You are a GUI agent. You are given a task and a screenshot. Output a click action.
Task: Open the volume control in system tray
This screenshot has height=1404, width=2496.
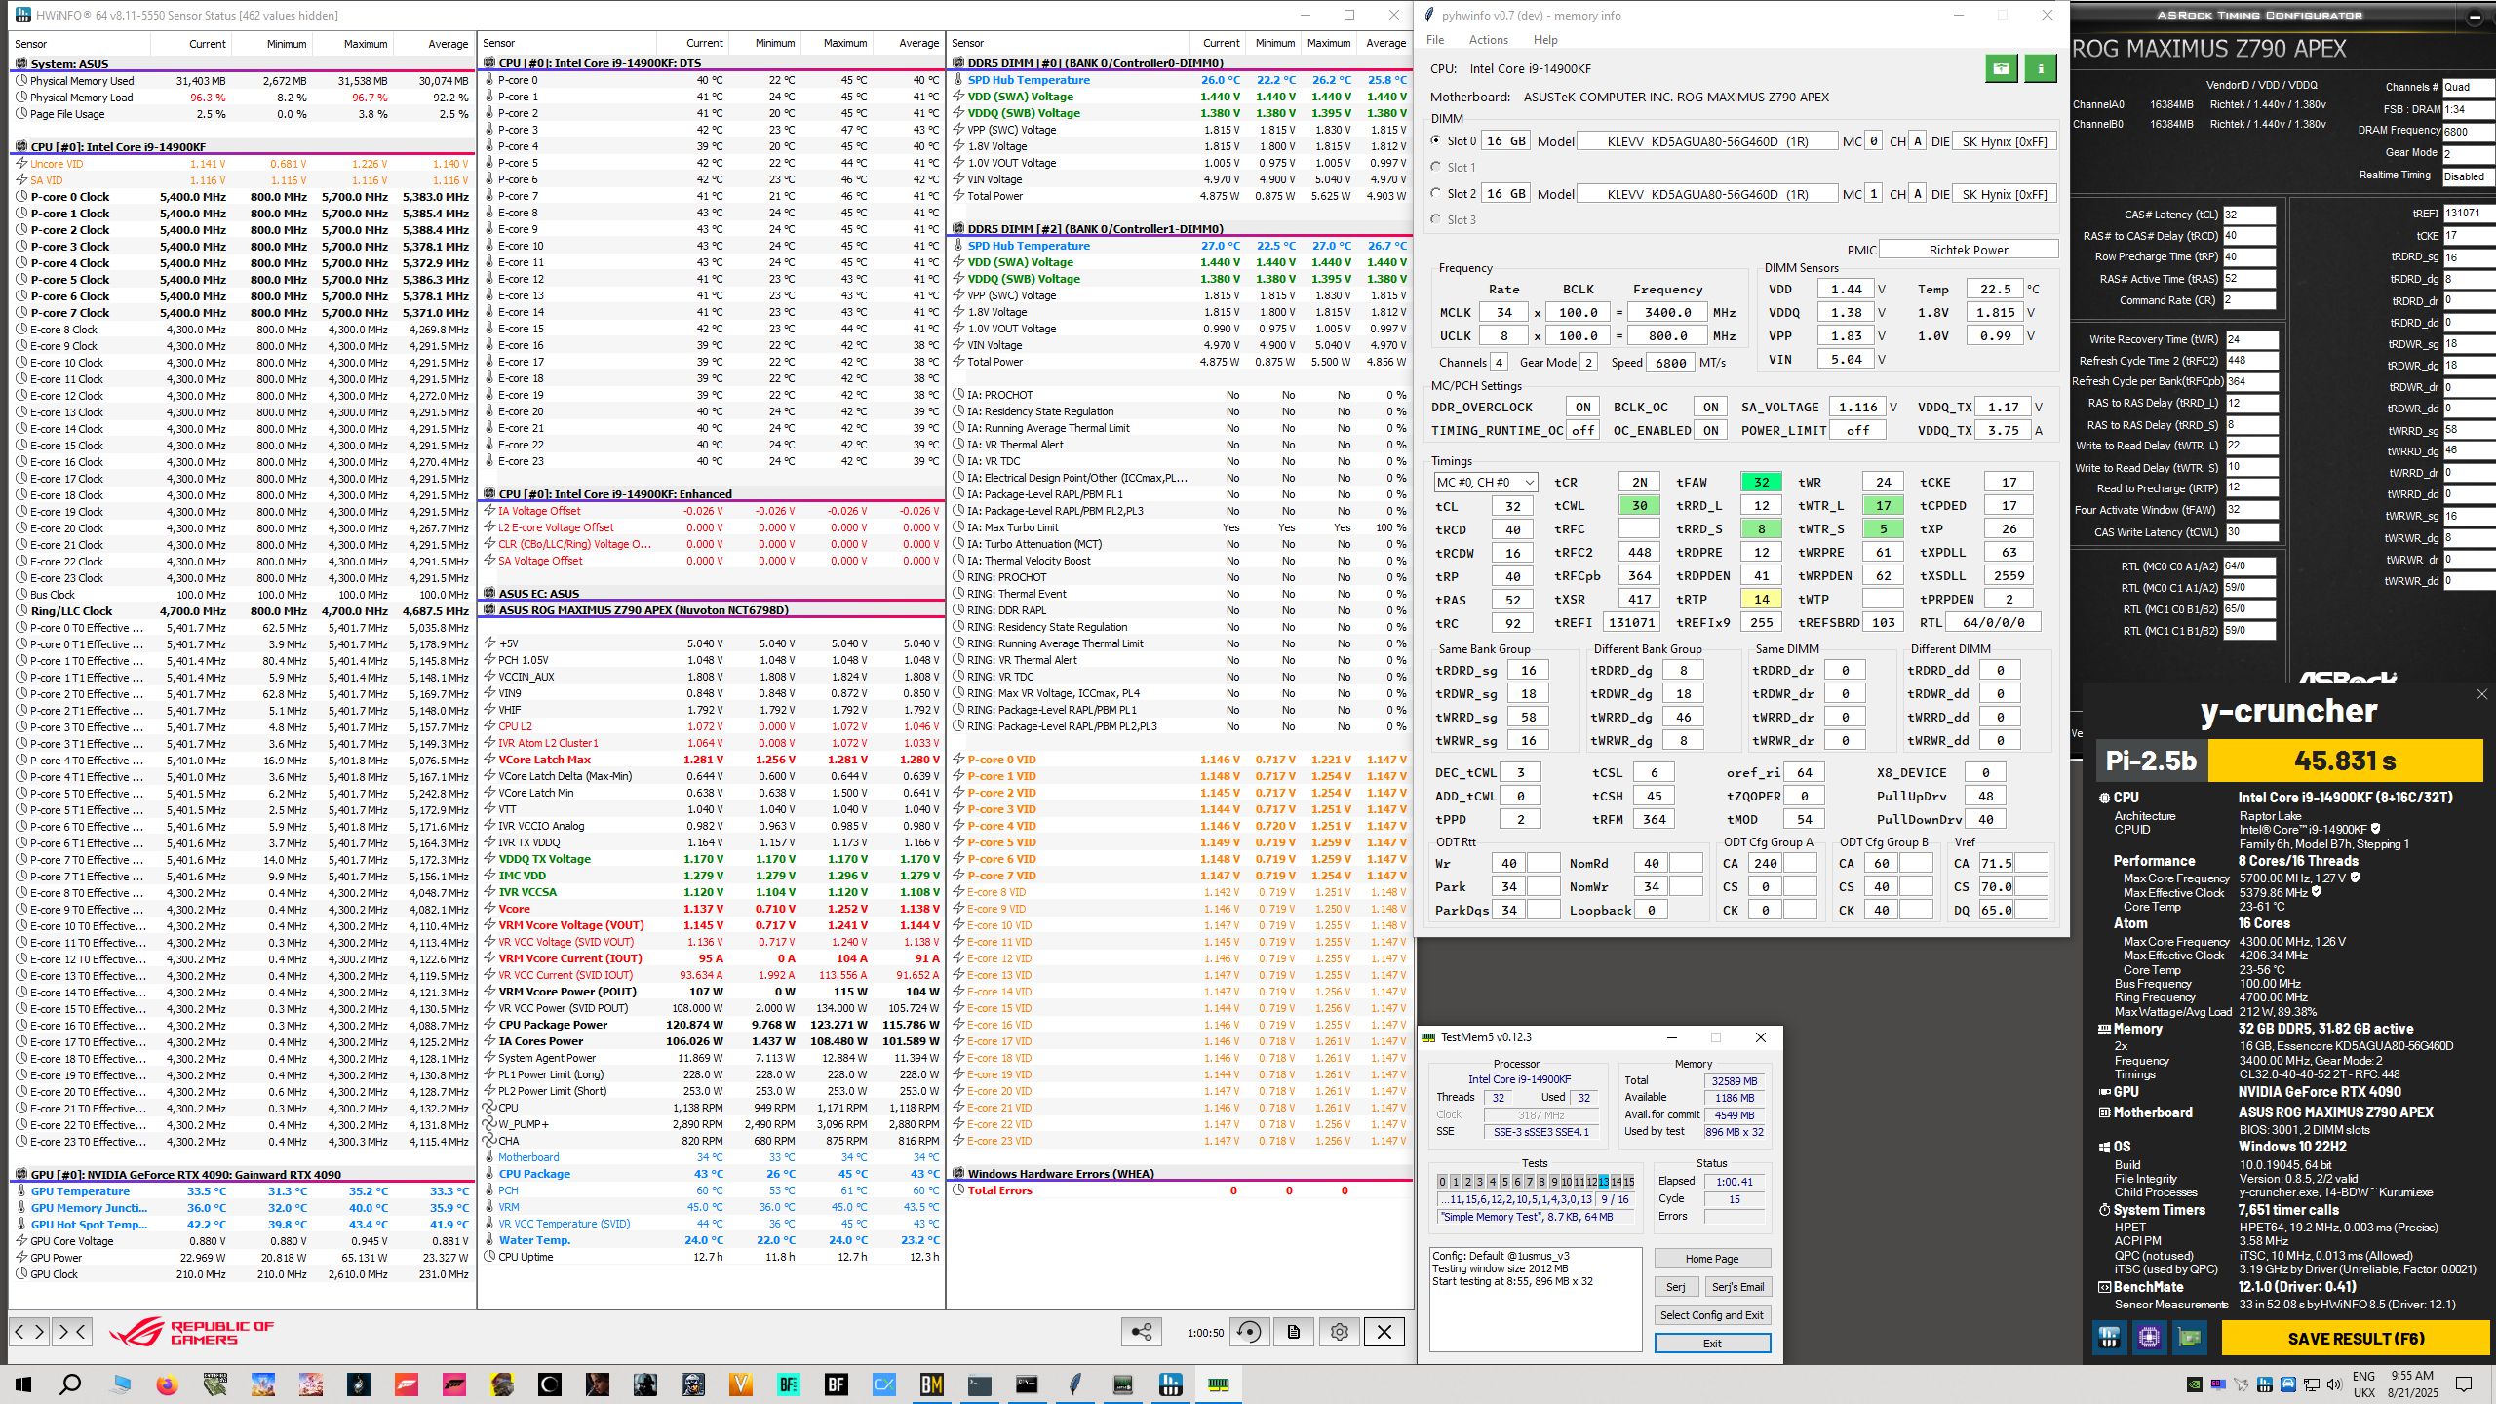(x=2333, y=1384)
